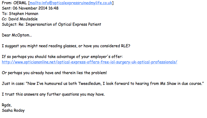The width and height of the screenshot is (207, 118).
Task: Open the opticianonline.net free IOL surgery link
Action: [89, 62]
